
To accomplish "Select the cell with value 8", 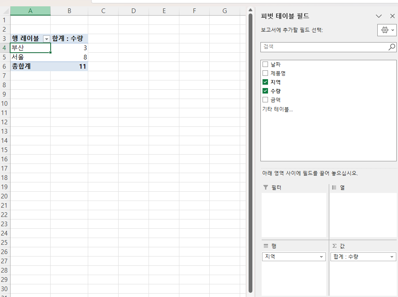I will (69, 57).
